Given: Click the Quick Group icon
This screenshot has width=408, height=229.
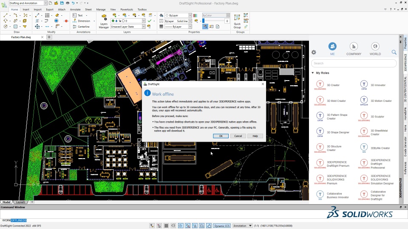Looking at the screenshot, I should (237, 21).
